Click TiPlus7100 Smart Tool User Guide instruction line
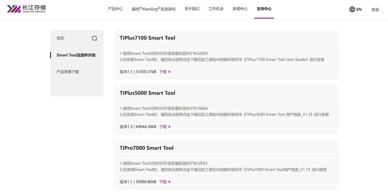Viewport: 388px width, 193px height. [222, 60]
